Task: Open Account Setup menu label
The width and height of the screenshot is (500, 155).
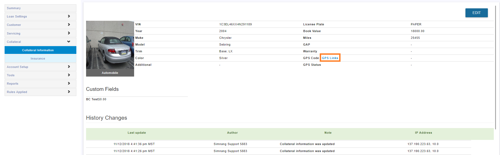Action: [18, 67]
